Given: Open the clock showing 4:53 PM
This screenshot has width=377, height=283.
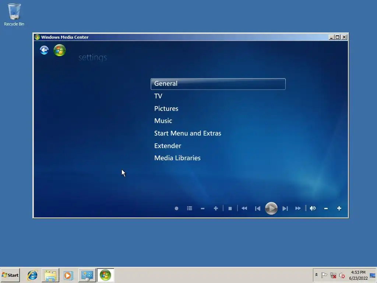Looking at the screenshot, I should click(x=358, y=275).
